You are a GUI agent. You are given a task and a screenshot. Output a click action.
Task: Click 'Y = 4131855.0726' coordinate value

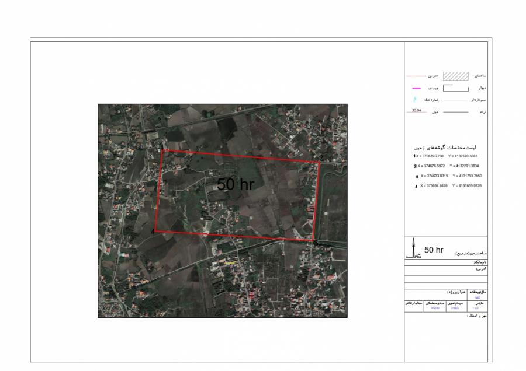[x=466, y=185]
